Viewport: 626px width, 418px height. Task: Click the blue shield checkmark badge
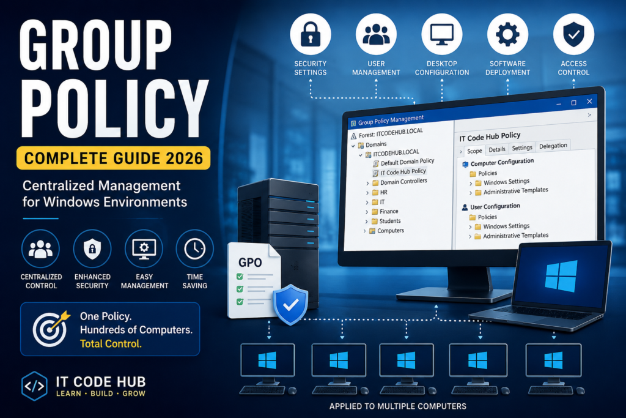(290, 305)
